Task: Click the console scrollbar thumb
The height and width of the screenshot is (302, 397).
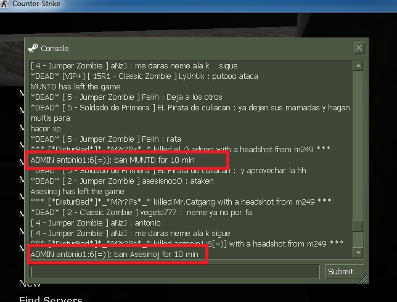Action: 358,226
